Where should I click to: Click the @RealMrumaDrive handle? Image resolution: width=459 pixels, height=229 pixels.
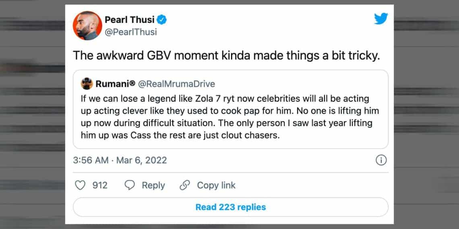click(x=176, y=84)
